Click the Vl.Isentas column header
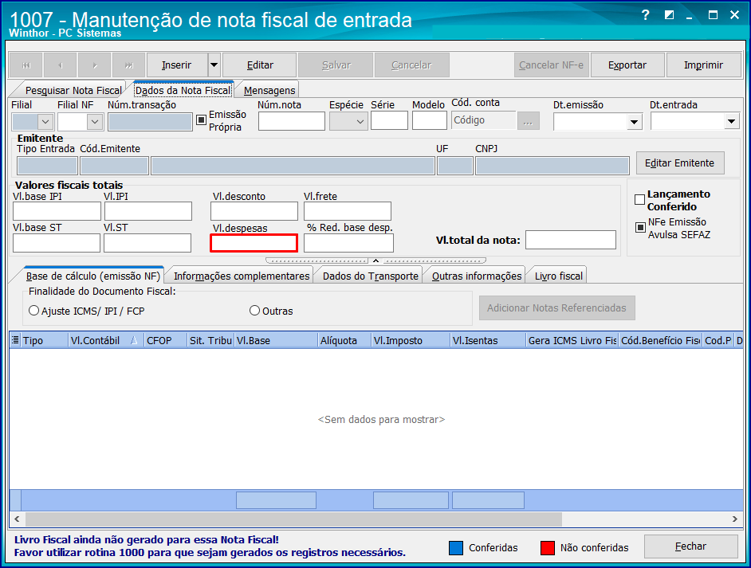Screen dimensions: 751x568 pyautogui.click(x=488, y=340)
